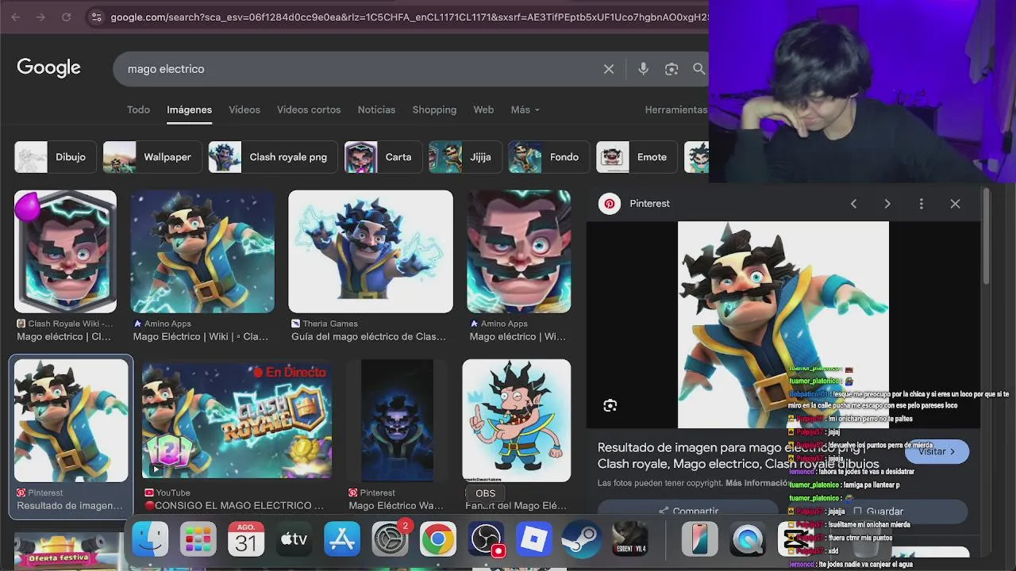The height and width of the screenshot is (571, 1016).
Task: Open site info icon in address bar
Action: pyautogui.click(x=96, y=17)
